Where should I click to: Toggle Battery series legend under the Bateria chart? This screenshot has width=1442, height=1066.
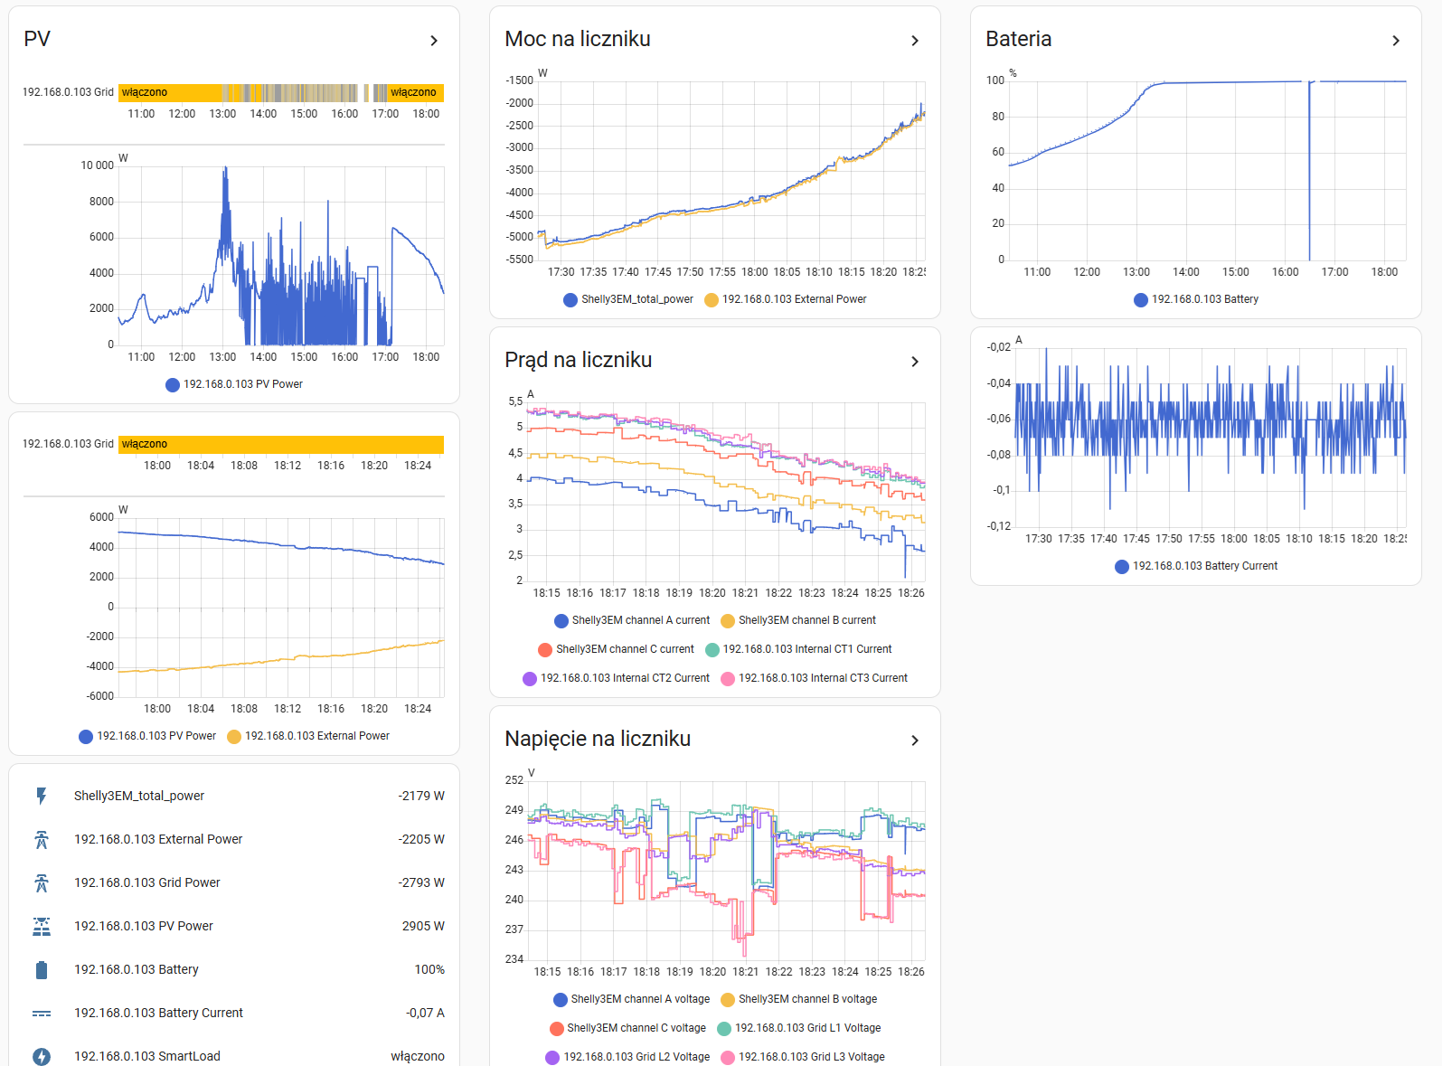click(1196, 299)
